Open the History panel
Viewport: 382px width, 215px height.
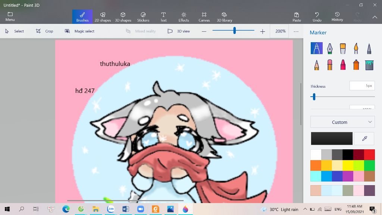[x=337, y=17]
